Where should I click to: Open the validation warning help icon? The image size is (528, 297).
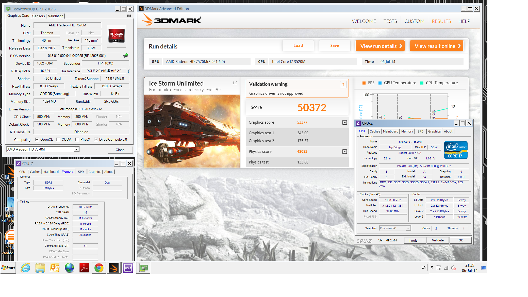click(343, 85)
